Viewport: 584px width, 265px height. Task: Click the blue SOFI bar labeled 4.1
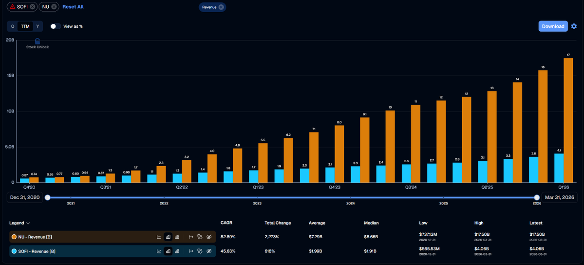tap(559, 168)
